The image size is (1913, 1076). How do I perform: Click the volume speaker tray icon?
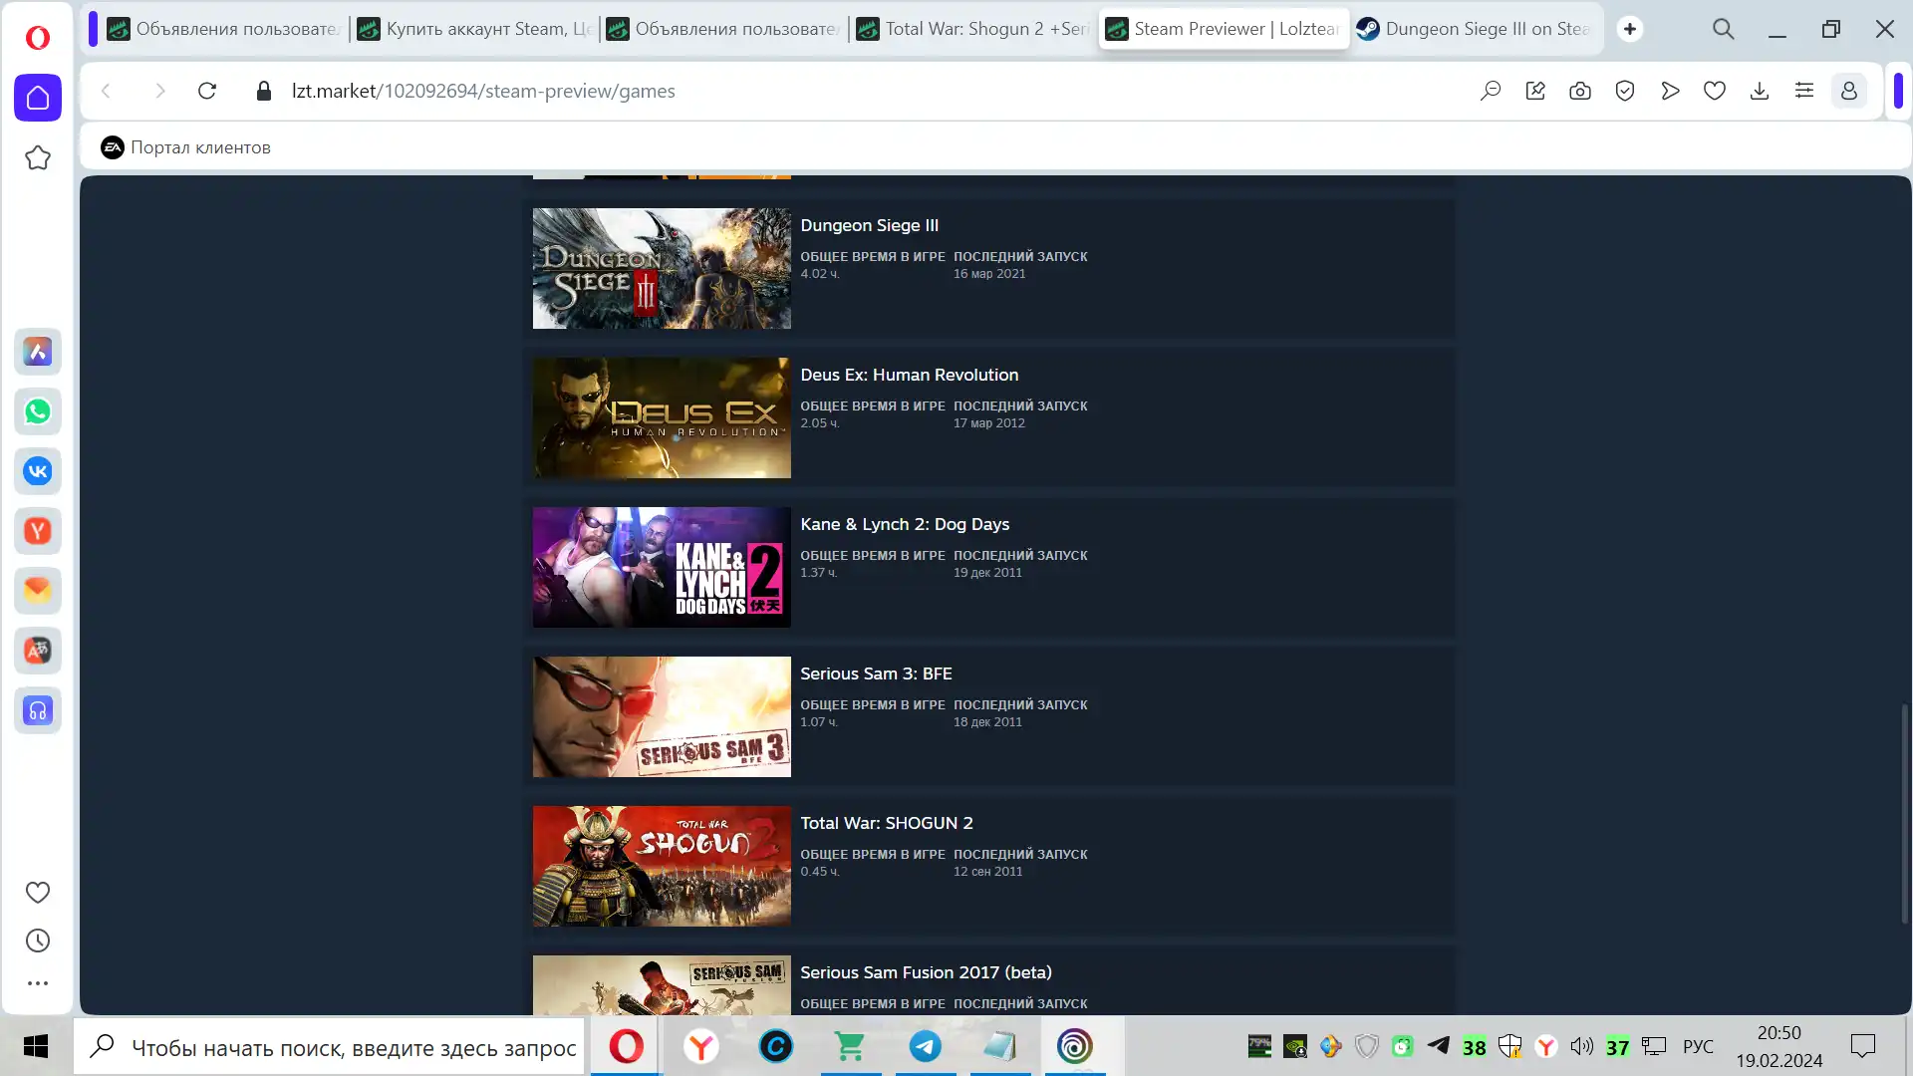(x=1582, y=1046)
